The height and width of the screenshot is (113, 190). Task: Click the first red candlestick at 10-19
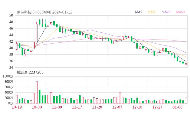tap(17, 46)
